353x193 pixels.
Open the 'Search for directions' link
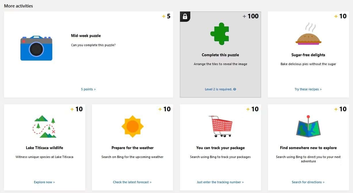(x=308, y=182)
